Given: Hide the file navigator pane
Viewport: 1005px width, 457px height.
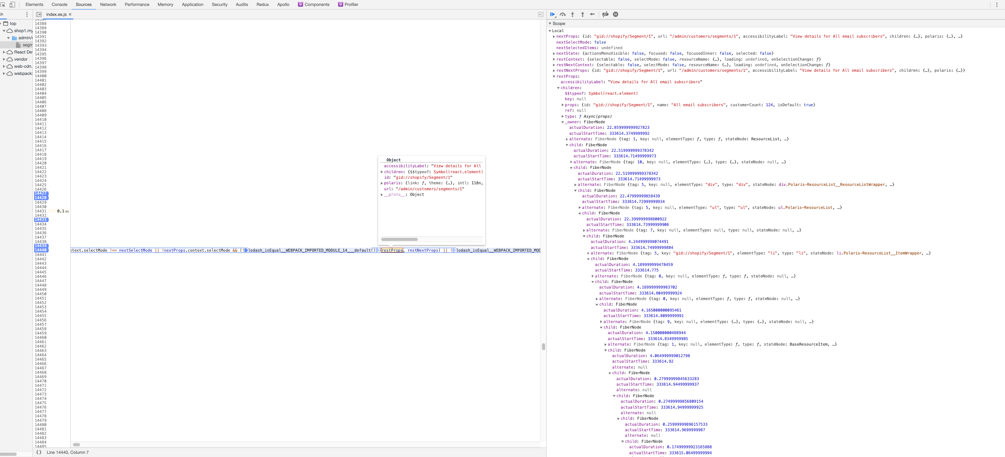Looking at the screenshot, I should click(x=39, y=14).
